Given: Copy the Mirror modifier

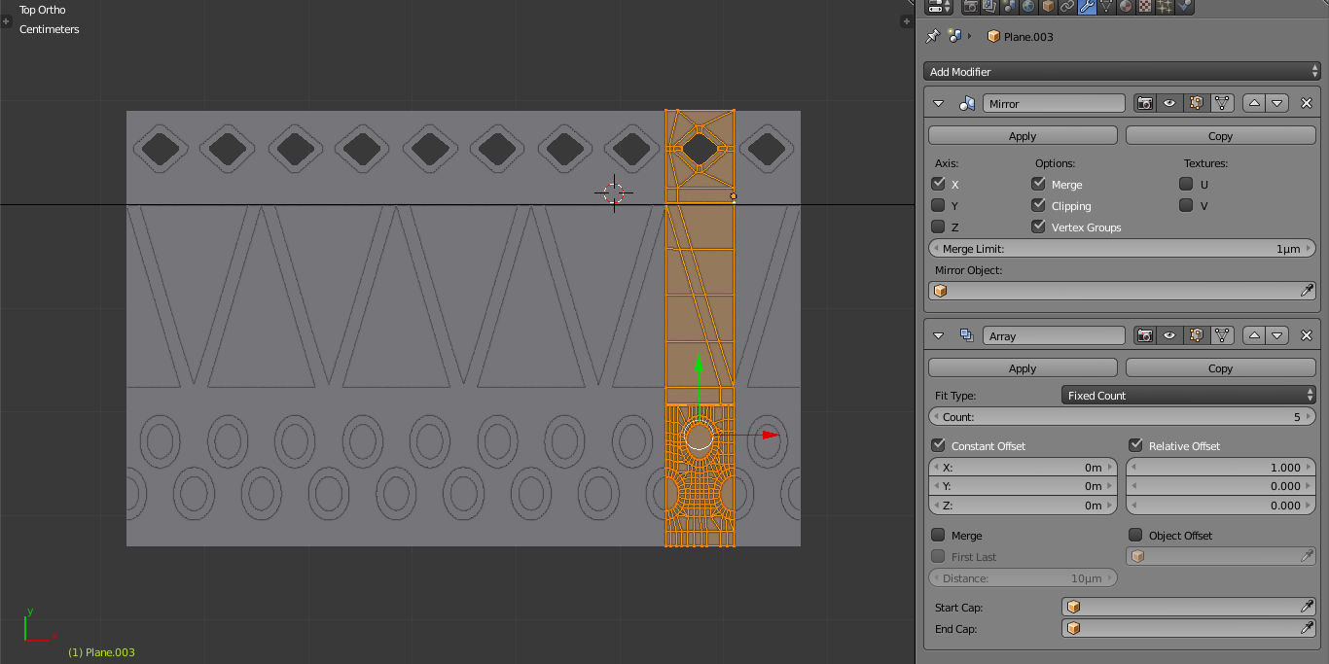Looking at the screenshot, I should pos(1220,135).
